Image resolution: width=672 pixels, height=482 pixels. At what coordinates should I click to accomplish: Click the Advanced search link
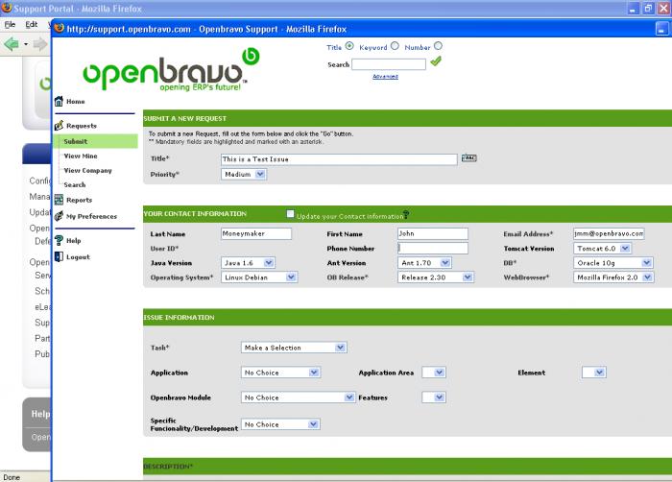385,76
